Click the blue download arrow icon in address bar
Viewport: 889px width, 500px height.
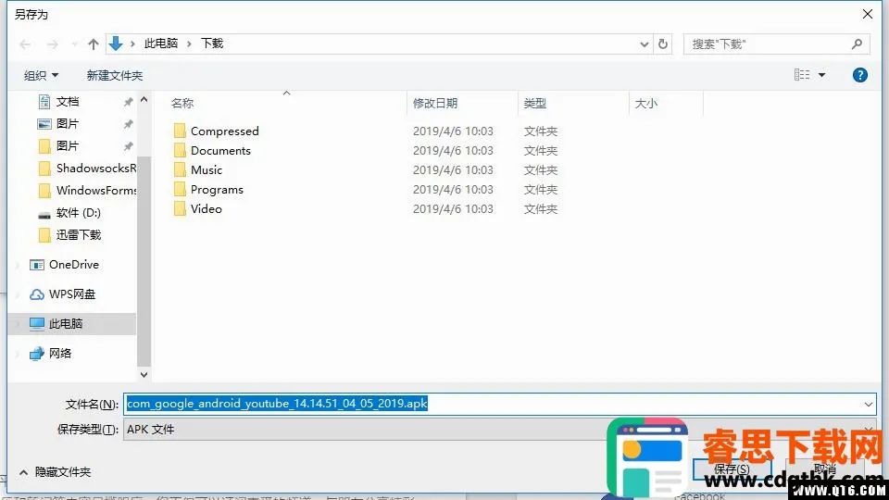pos(116,44)
